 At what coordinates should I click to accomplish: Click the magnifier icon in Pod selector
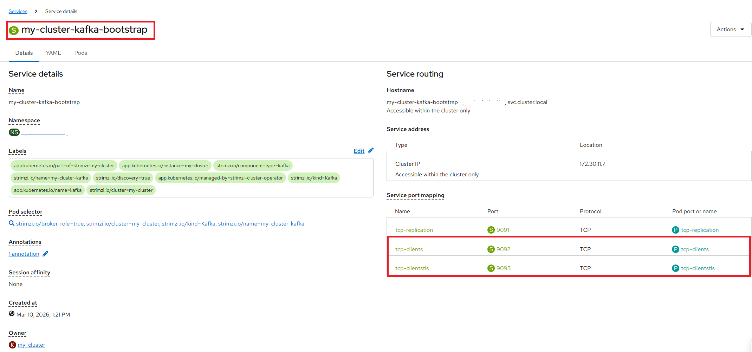[12, 223]
